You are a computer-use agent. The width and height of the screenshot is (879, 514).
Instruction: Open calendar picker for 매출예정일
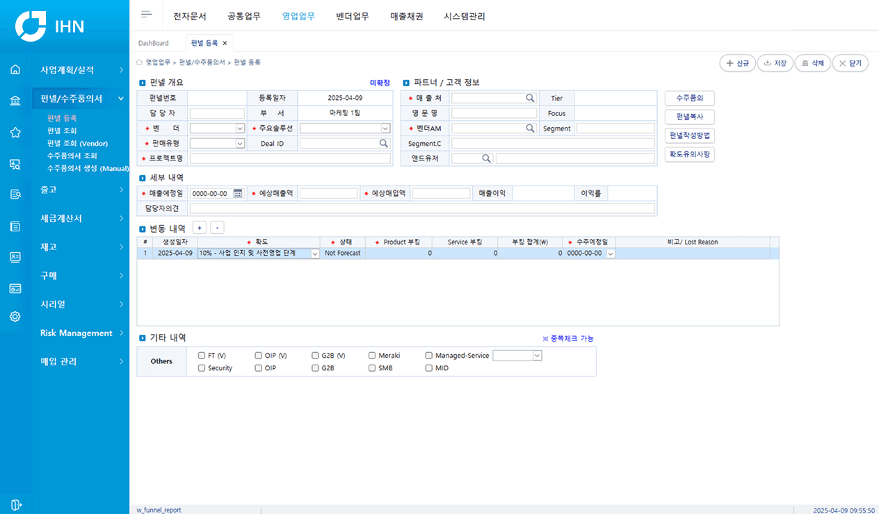coord(238,193)
